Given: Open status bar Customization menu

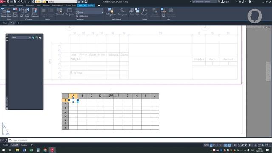Looking at the screenshot, I should 270,145.
